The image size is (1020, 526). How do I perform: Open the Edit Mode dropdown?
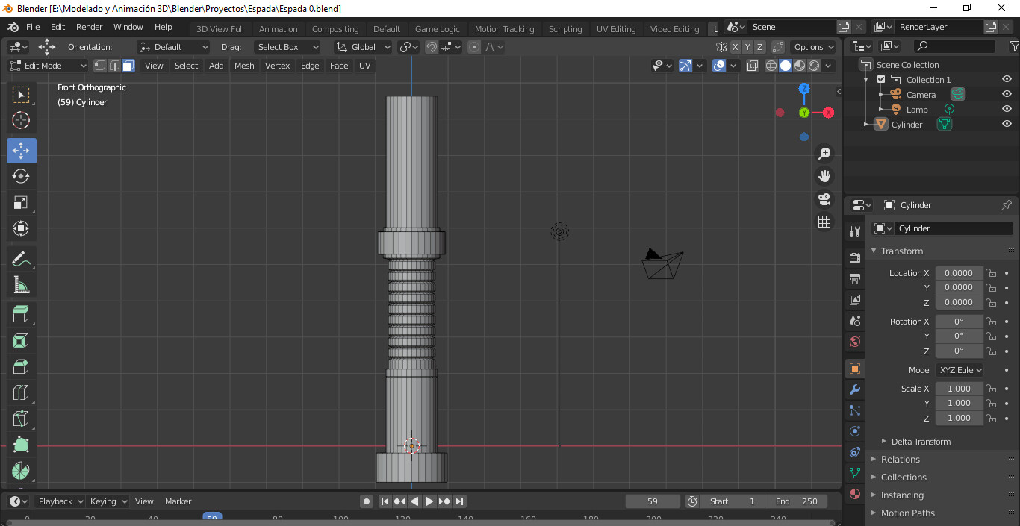48,66
